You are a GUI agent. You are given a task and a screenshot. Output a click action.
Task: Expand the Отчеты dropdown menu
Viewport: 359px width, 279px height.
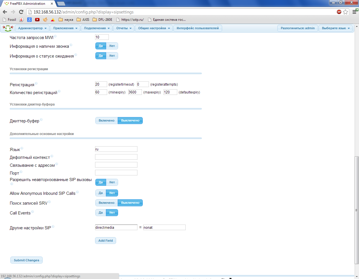pyautogui.click(x=124, y=28)
